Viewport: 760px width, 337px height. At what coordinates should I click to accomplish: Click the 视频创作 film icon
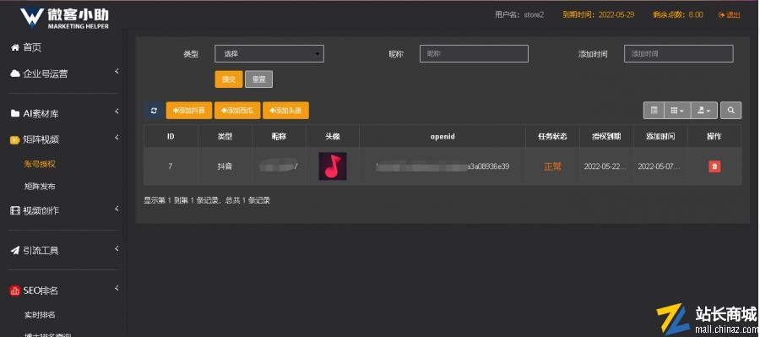tap(15, 211)
